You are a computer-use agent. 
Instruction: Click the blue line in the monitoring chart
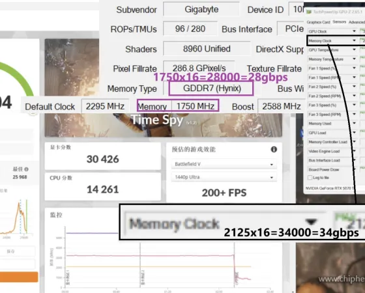click(x=92, y=233)
